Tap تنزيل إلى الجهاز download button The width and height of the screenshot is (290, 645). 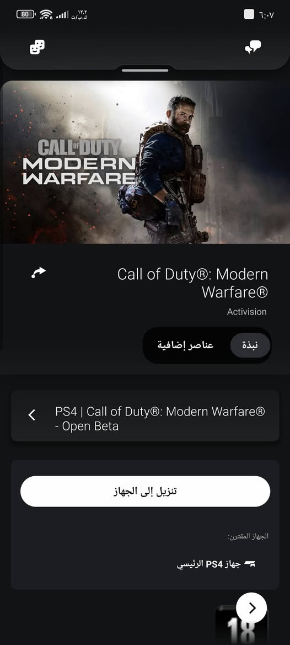click(x=145, y=491)
